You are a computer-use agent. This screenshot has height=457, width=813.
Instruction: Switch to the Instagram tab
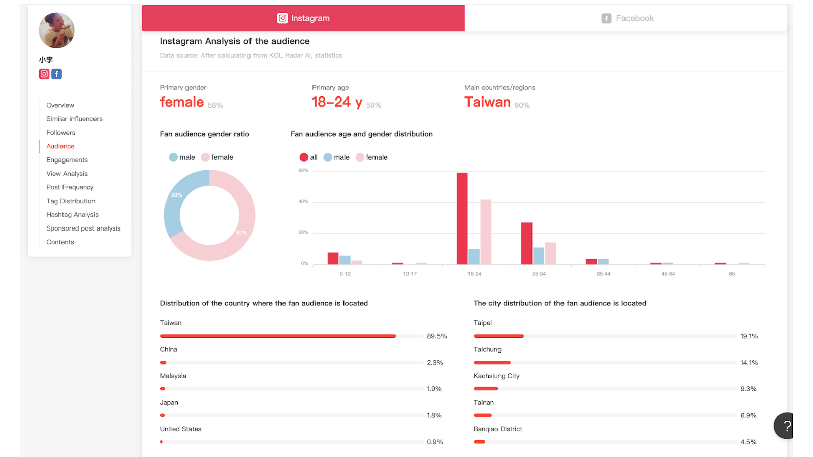coord(303,18)
